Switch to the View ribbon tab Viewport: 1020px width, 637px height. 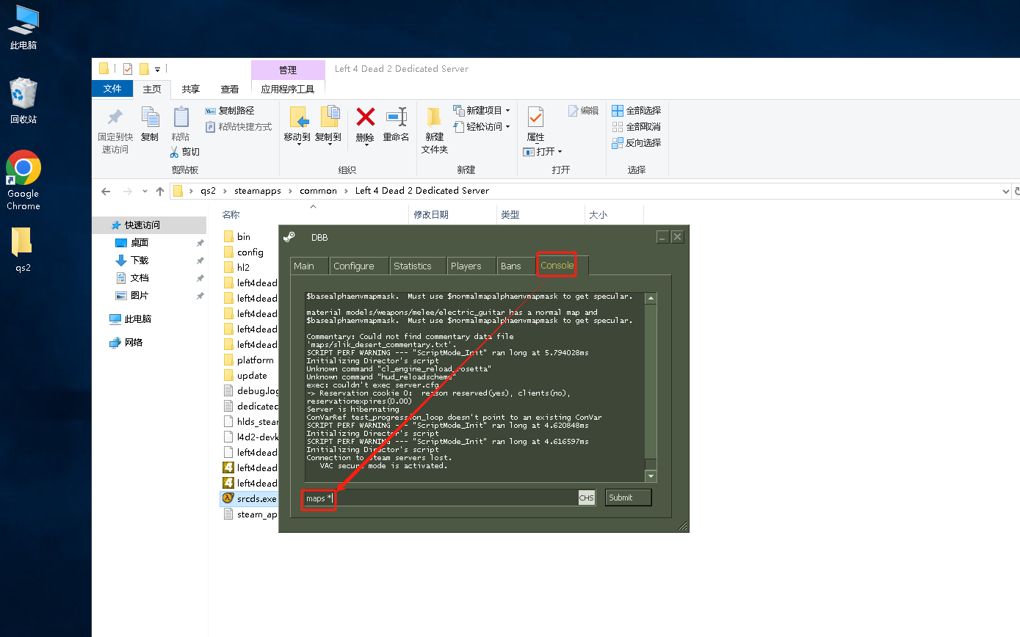[230, 89]
